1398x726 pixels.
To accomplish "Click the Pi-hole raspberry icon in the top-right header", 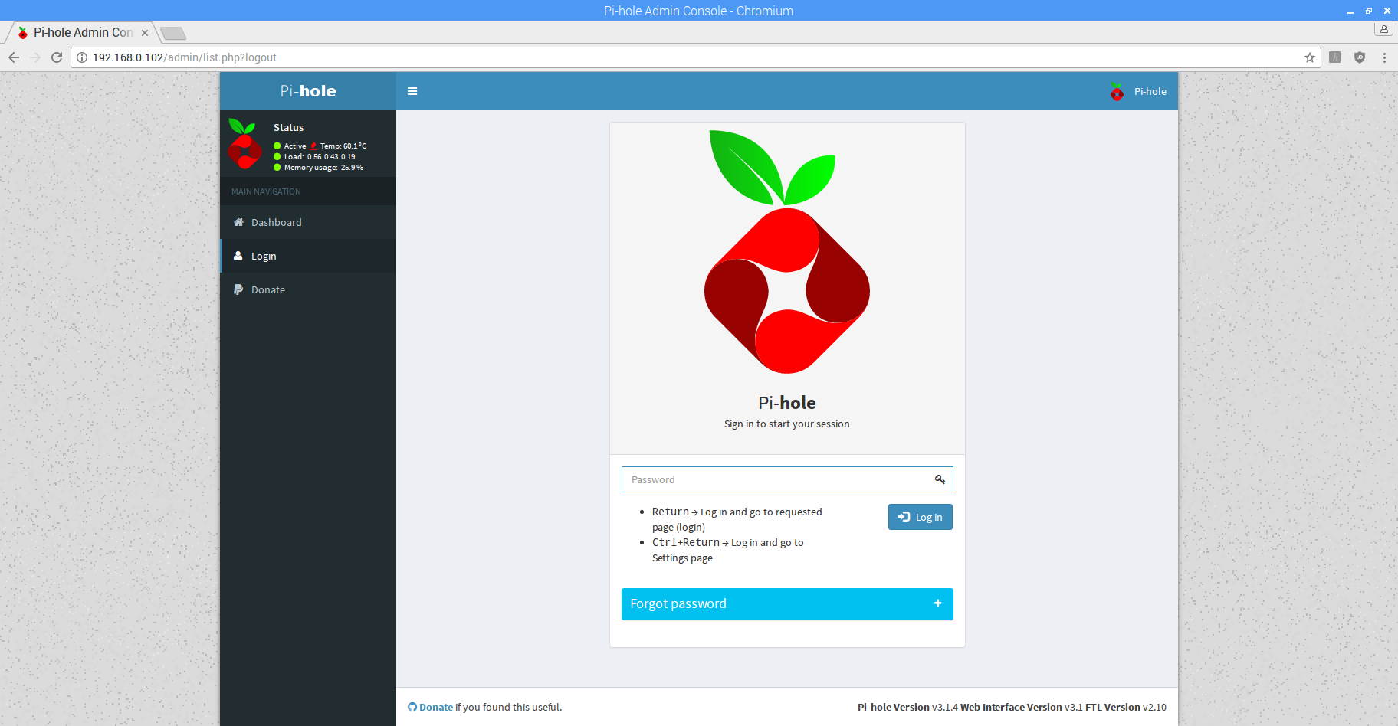I will pyautogui.click(x=1117, y=91).
